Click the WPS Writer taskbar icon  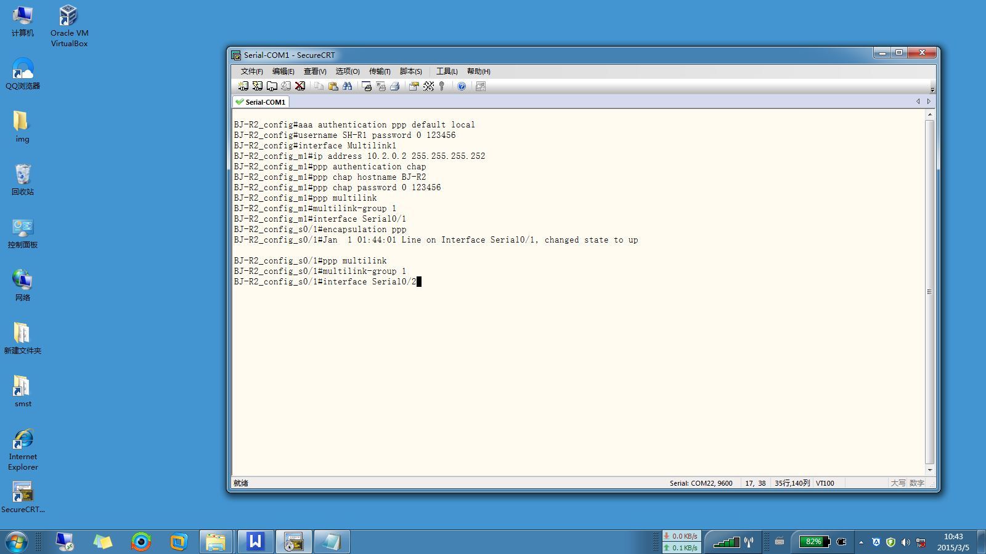[x=255, y=542]
